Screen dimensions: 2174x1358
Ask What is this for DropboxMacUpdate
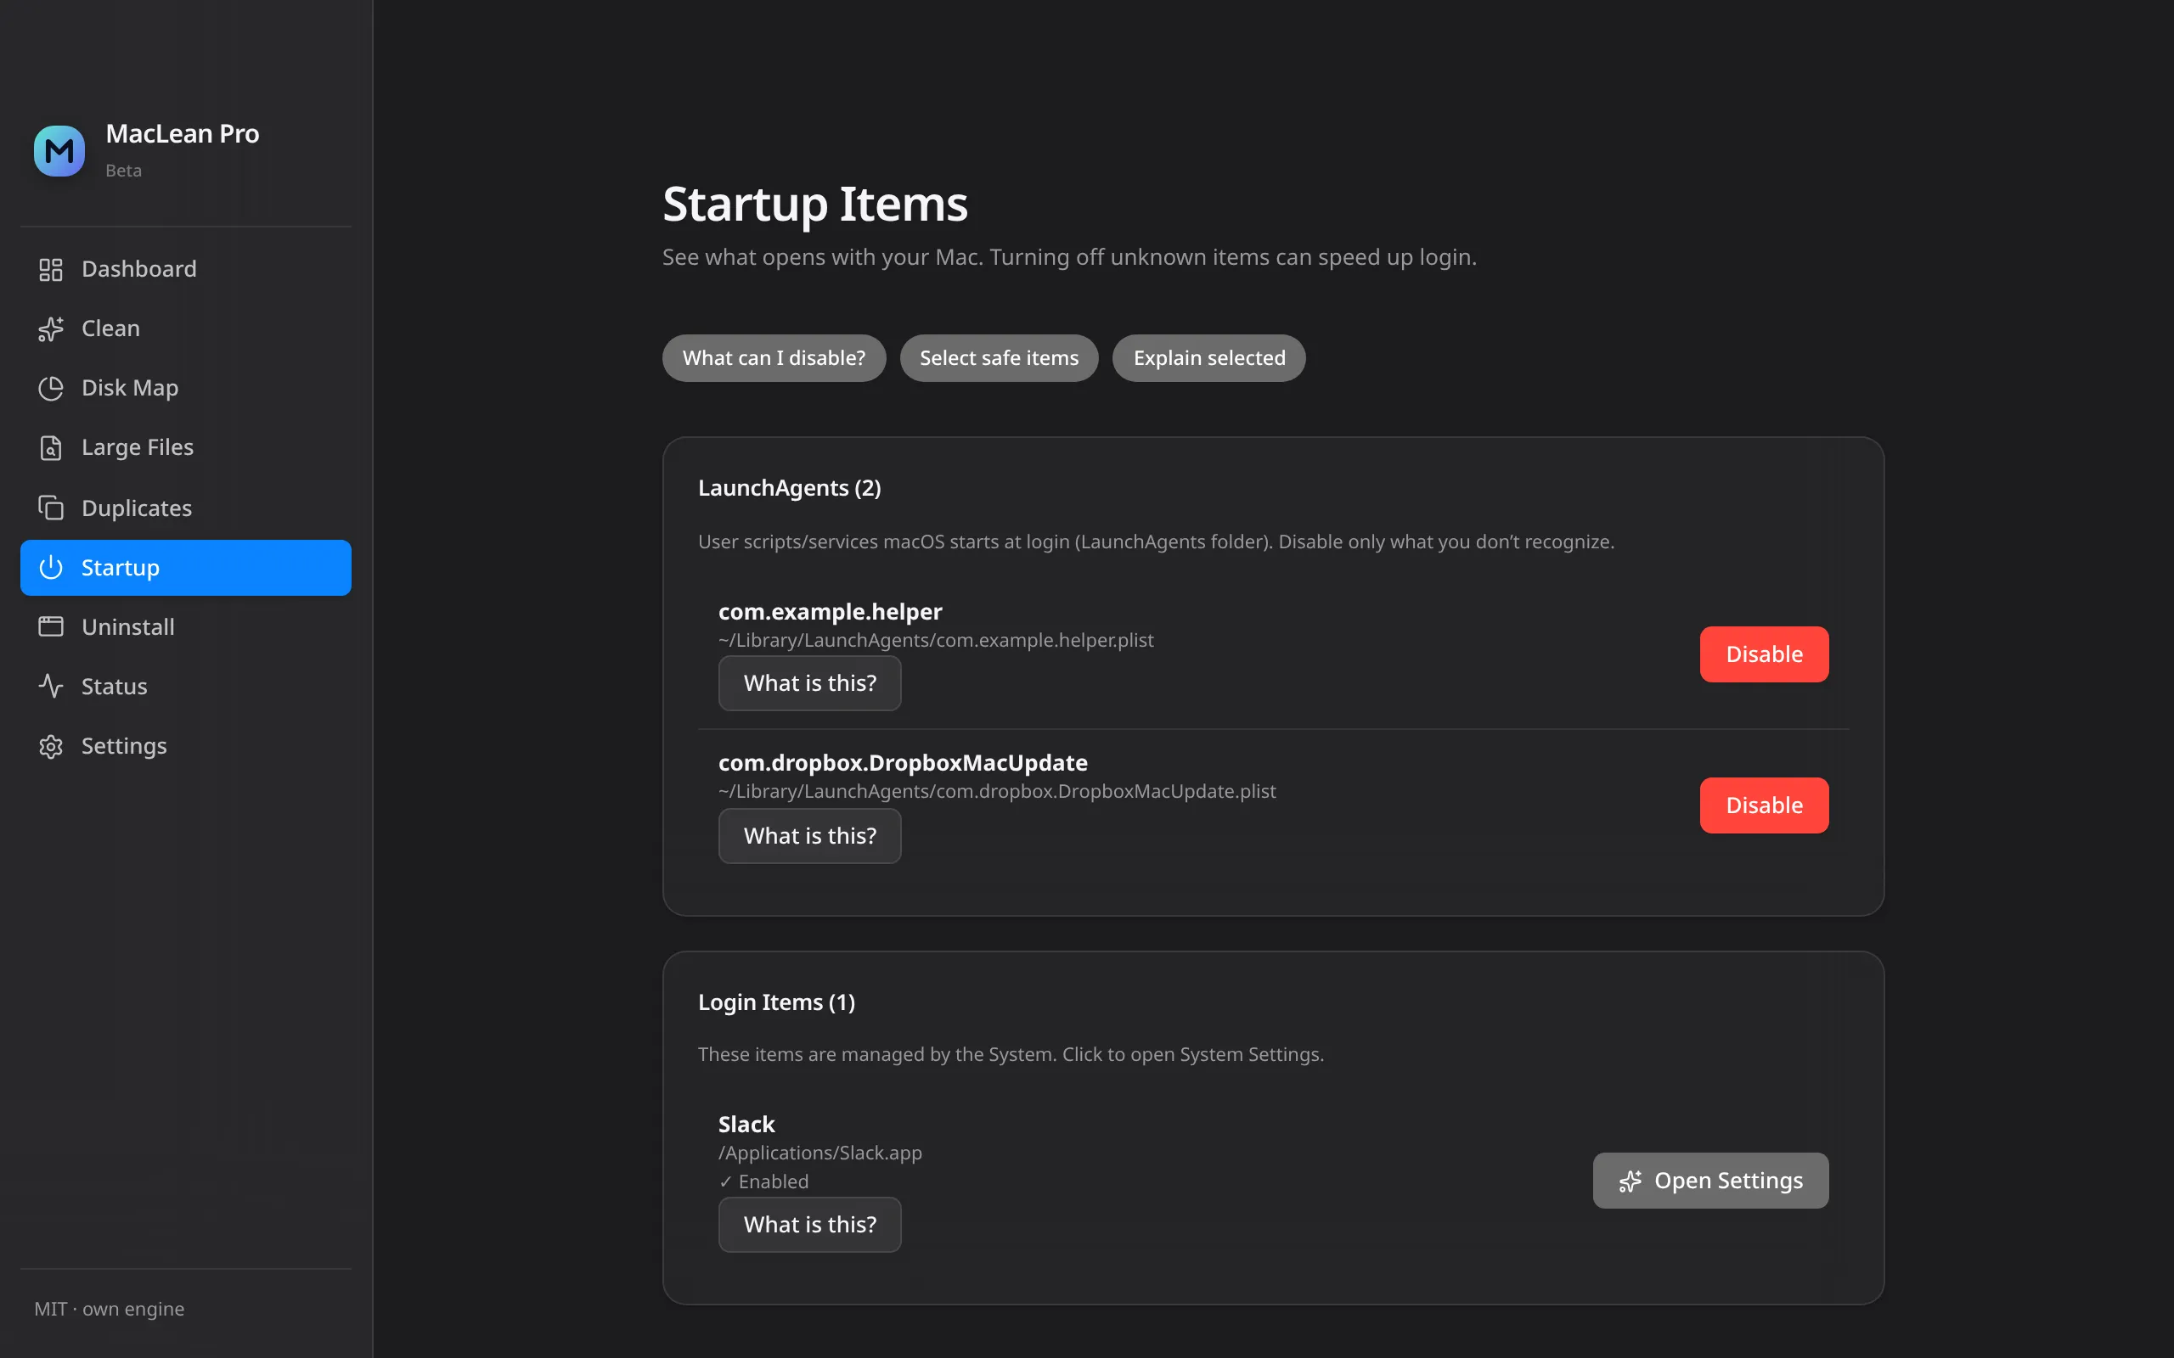tap(809, 836)
